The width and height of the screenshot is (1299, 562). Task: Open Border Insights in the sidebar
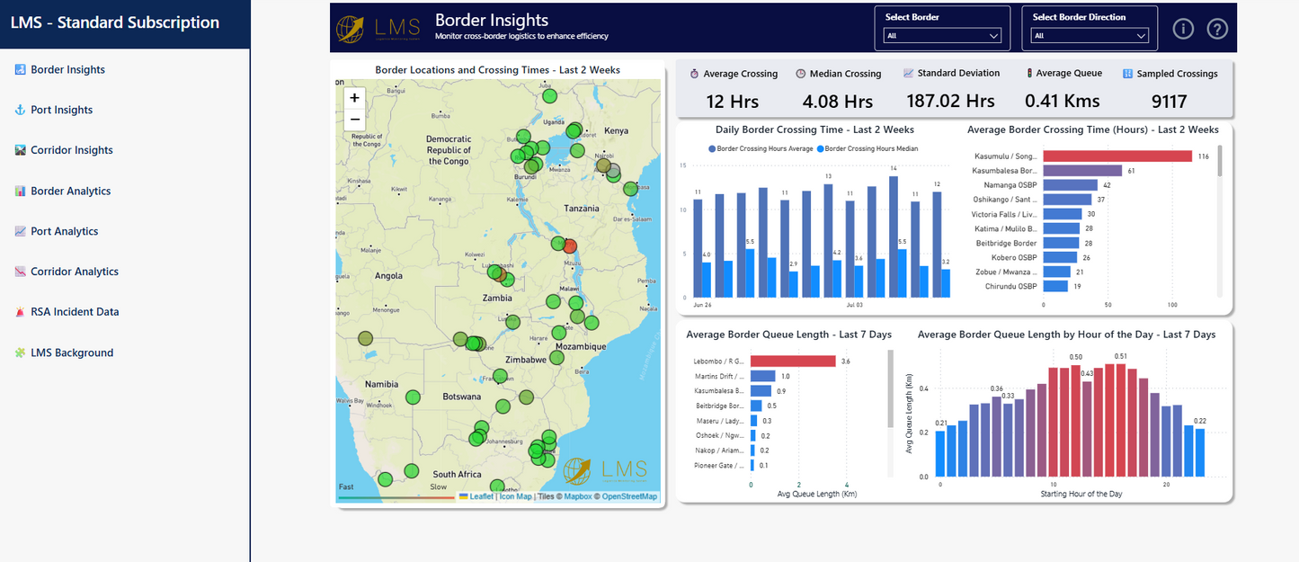point(67,69)
